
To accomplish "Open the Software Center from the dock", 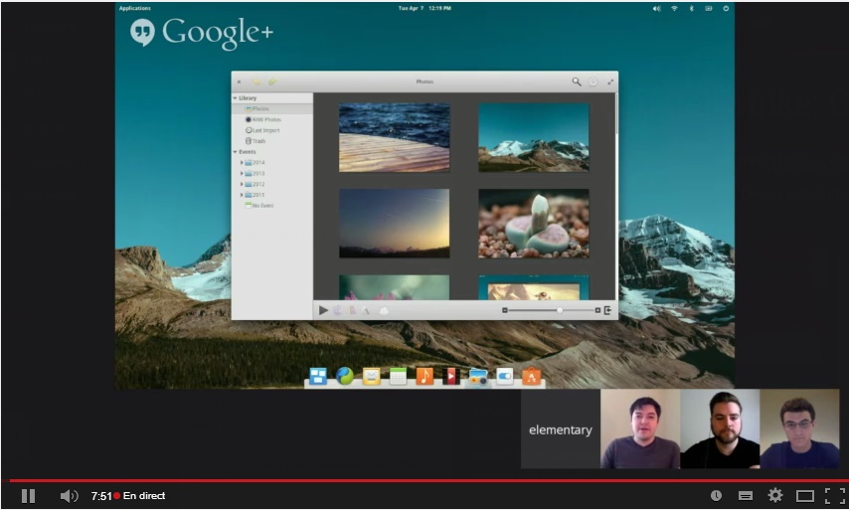I will click(531, 376).
